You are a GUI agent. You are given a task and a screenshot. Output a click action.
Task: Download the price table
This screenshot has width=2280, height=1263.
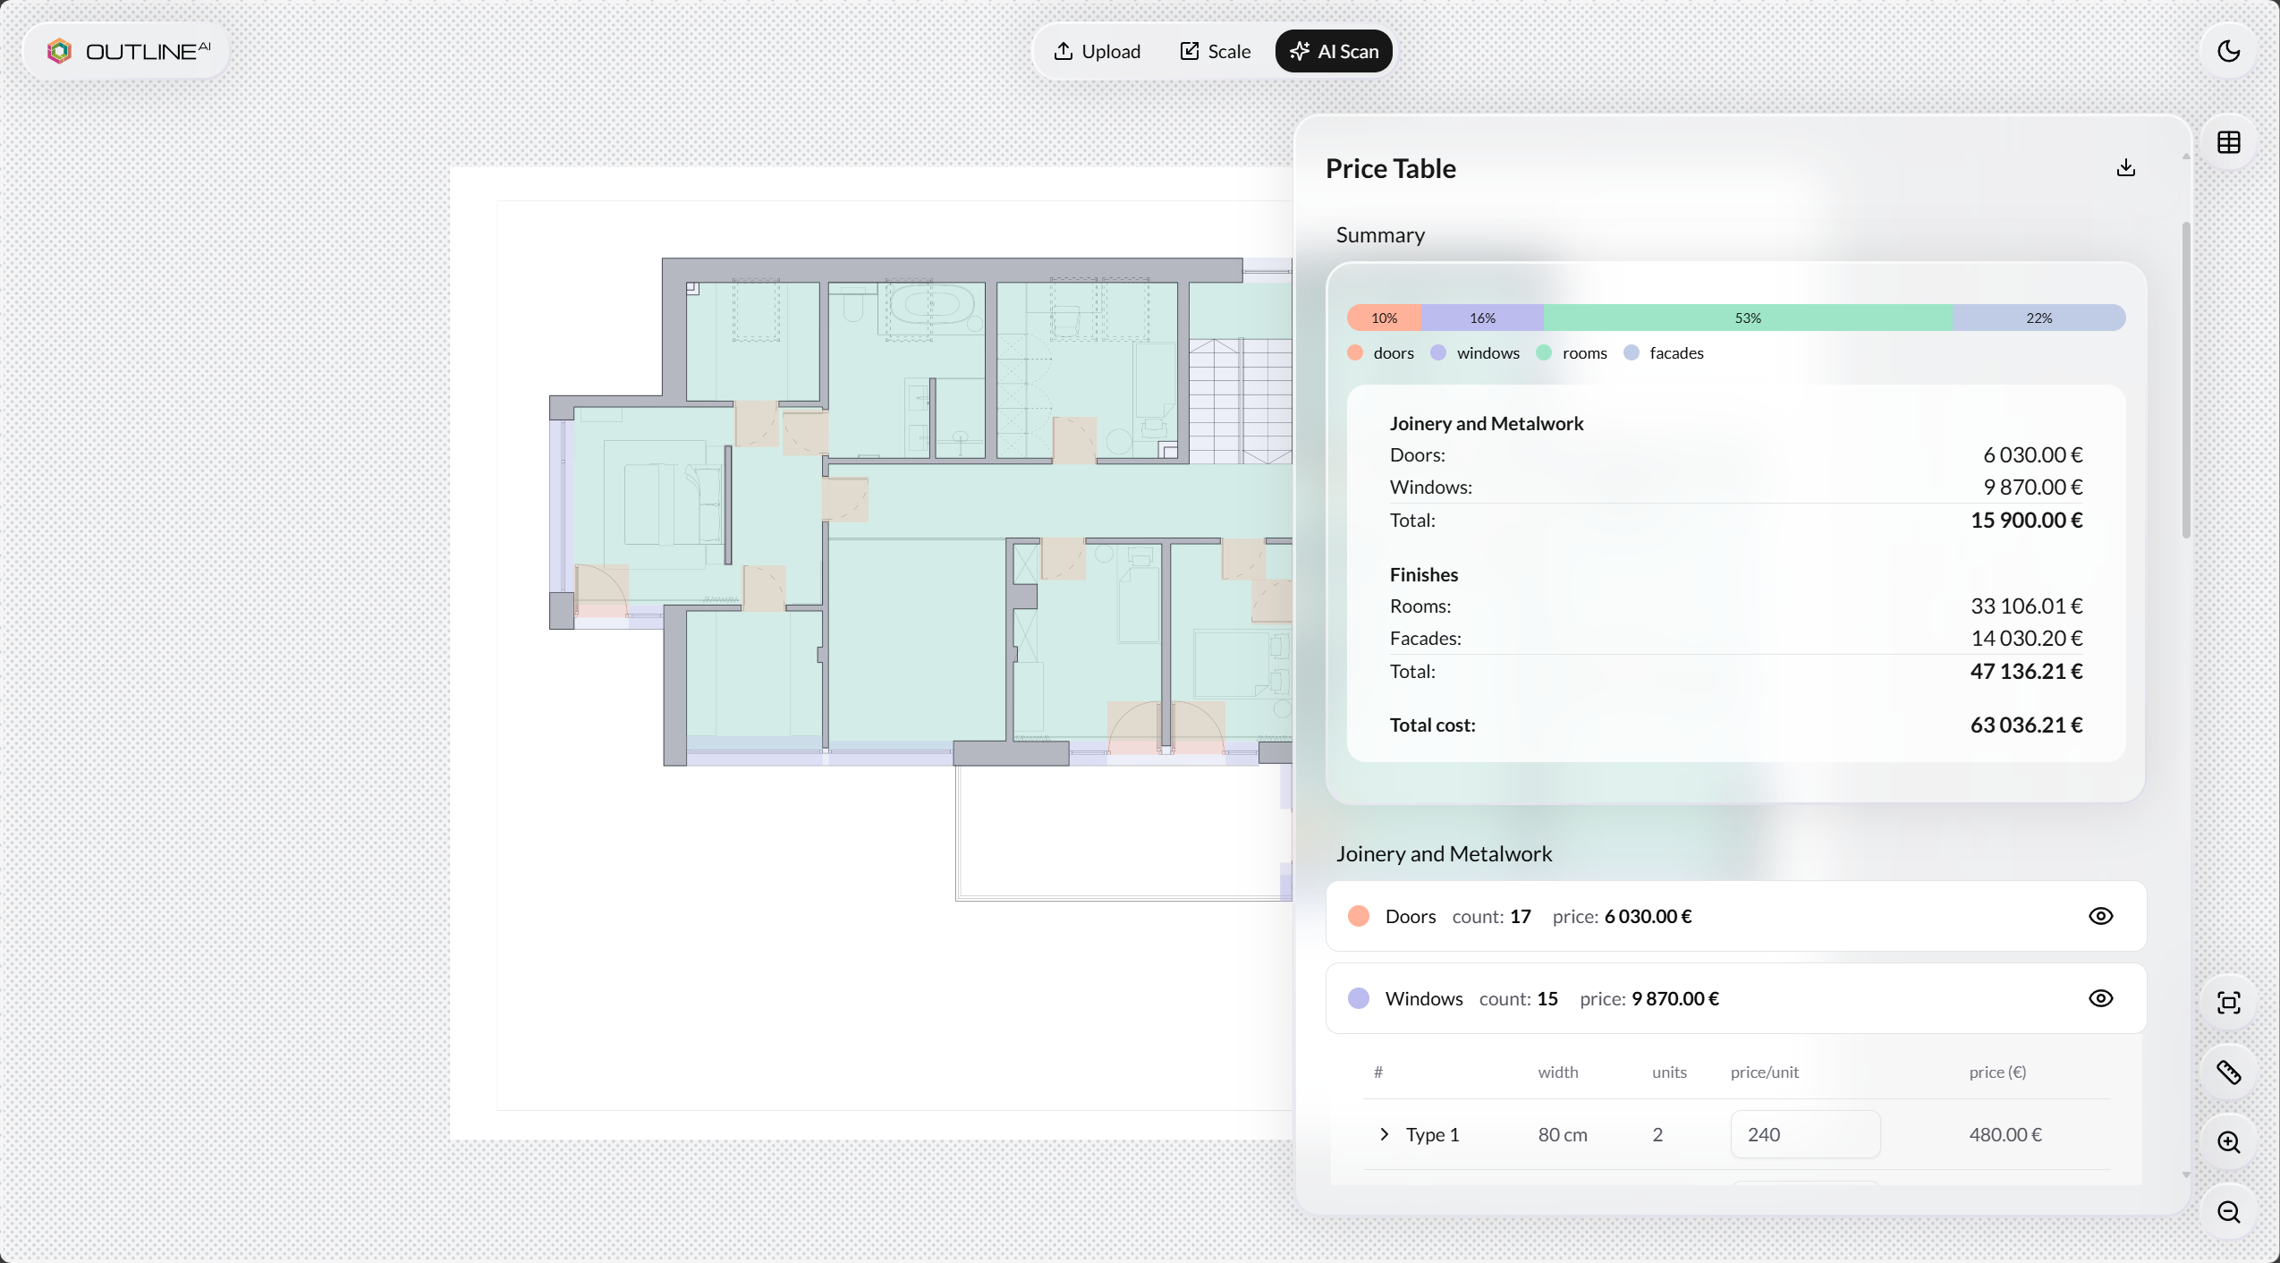click(x=2125, y=168)
